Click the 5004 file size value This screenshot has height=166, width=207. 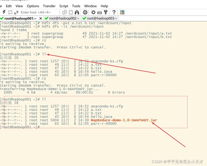pyautogui.click(x=55, y=120)
